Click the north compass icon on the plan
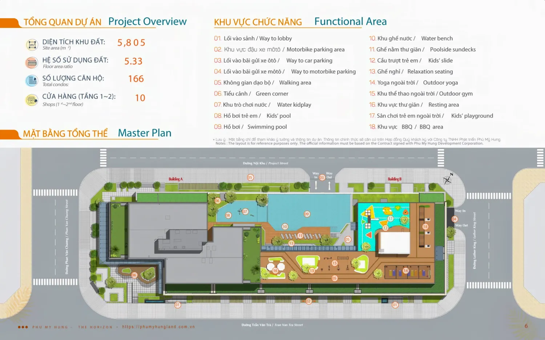This screenshot has width=545, height=340. coord(448,179)
